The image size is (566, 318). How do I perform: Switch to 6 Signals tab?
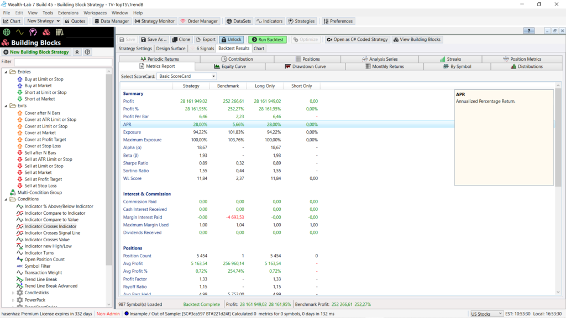[x=202, y=49]
